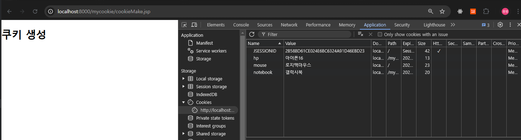Click the browser zoom magnifier icon
Screen dimensions: 521x140
[431, 11]
